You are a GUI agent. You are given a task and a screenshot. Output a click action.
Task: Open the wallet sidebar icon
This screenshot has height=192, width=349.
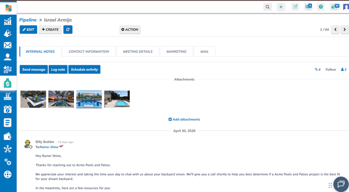coord(8,136)
